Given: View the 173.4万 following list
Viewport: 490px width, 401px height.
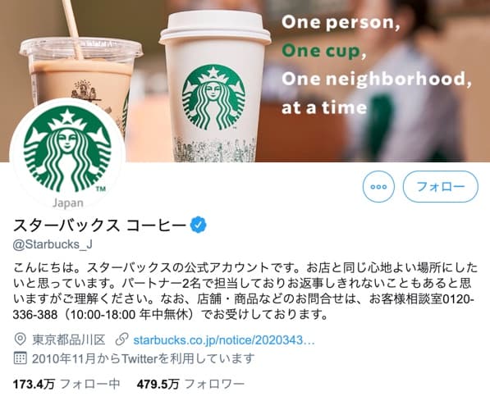Looking at the screenshot, I should coord(66,384).
